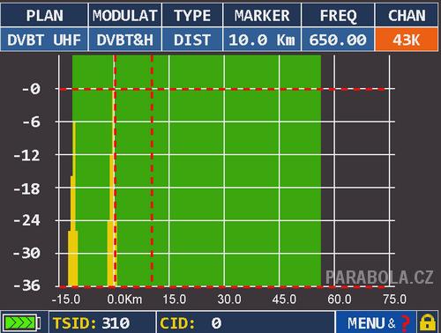Click the -36 level axis label
441x333 pixels.
[x=27, y=285]
